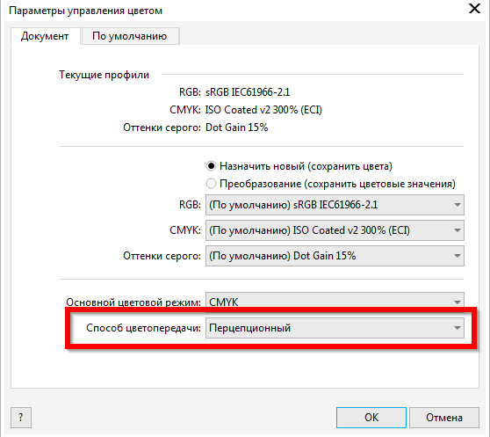490x437 pixels.
Task: Choose the option labeled сохранить цветовые значения
Action: [x=331, y=184]
